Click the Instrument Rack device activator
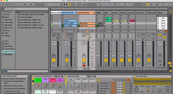Screen dimensions: 173x94 [x=66, y=76]
